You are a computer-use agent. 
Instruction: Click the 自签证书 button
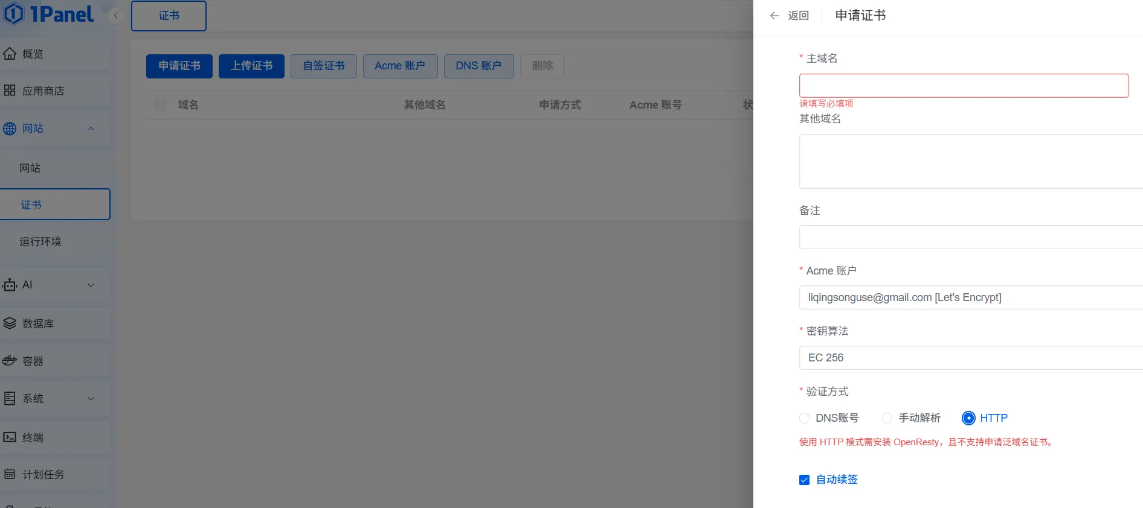coord(324,66)
